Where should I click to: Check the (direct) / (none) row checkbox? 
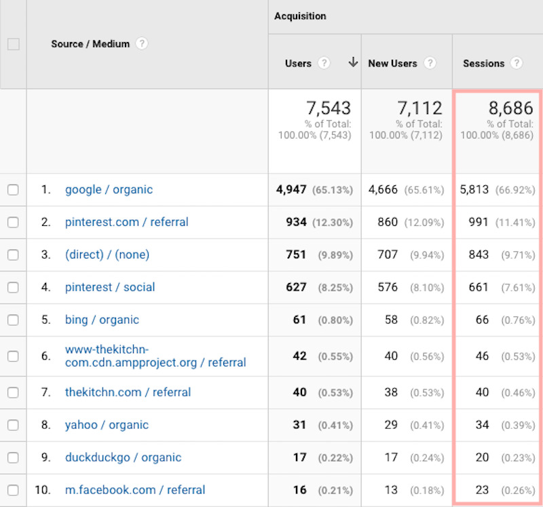click(13, 255)
